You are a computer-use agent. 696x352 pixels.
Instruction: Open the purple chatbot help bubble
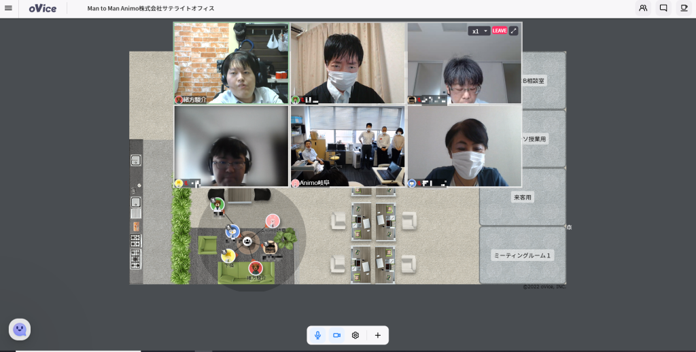20,330
